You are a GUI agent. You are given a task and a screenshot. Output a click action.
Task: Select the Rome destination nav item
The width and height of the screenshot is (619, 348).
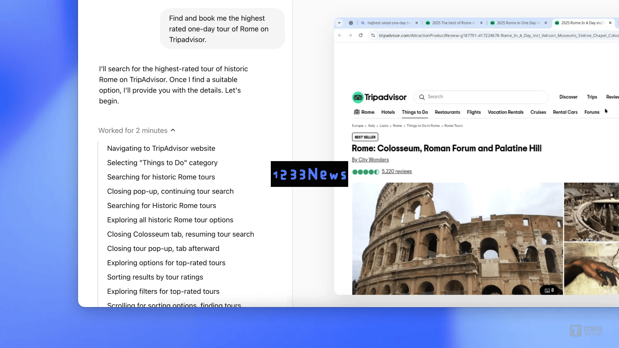click(364, 112)
